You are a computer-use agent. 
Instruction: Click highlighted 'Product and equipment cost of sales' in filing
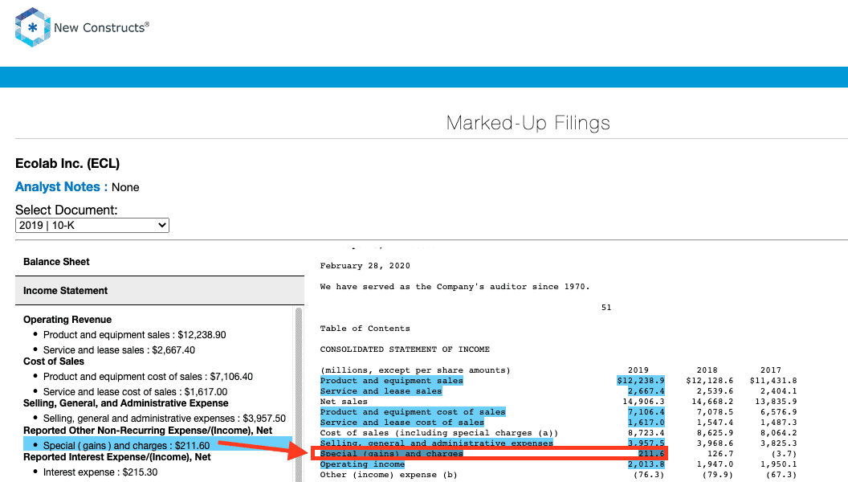413,412
